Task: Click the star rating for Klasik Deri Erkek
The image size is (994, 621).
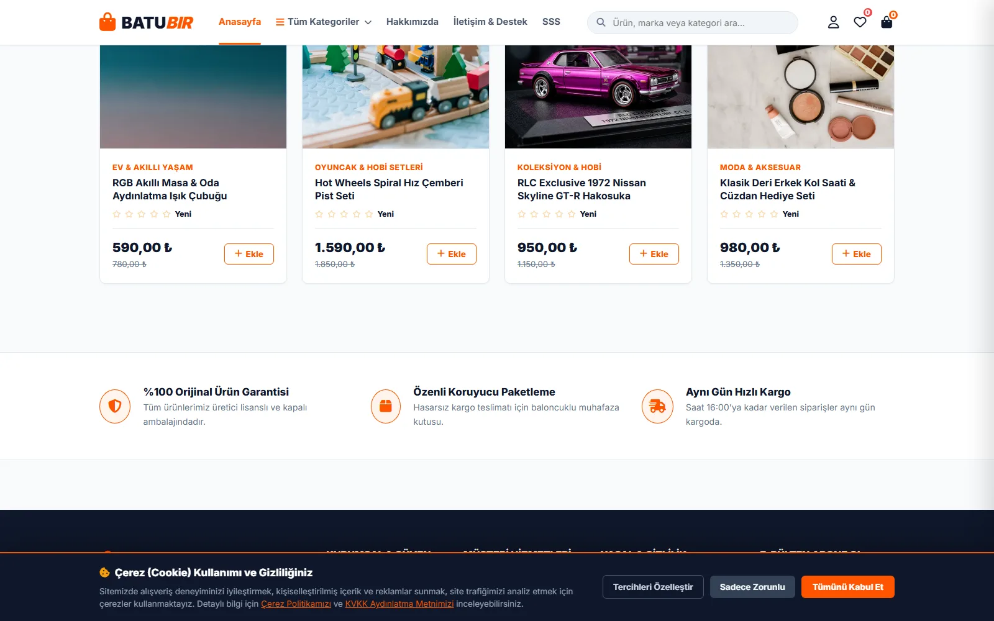Action: tap(749, 214)
